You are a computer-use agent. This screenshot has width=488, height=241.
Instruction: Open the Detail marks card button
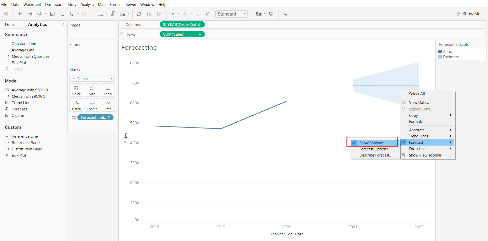click(x=76, y=105)
